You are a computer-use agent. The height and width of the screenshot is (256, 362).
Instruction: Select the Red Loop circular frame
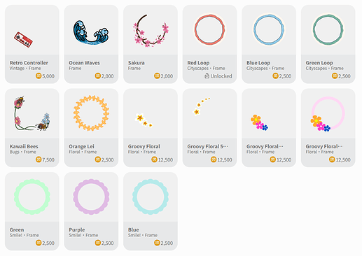pyautogui.click(x=209, y=29)
